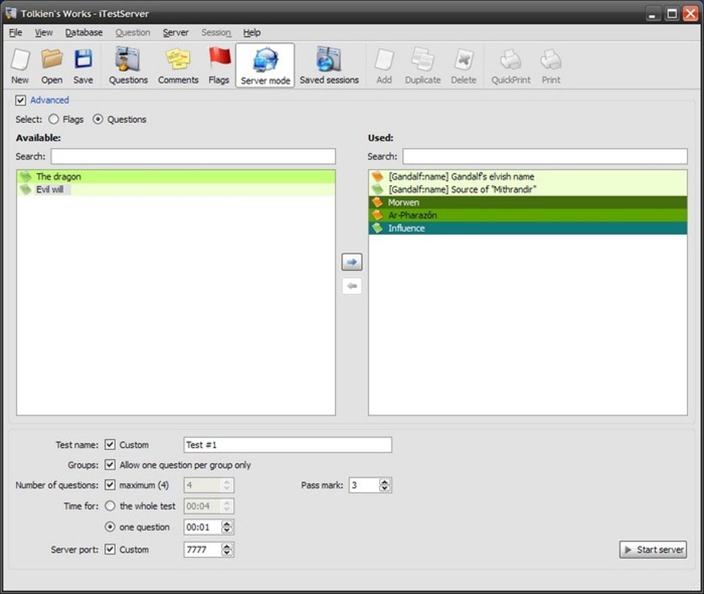The height and width of the screenshot is (594, 704).
Task: Select Ar-Pharazôn in the Used list
Action: [528, 215]
